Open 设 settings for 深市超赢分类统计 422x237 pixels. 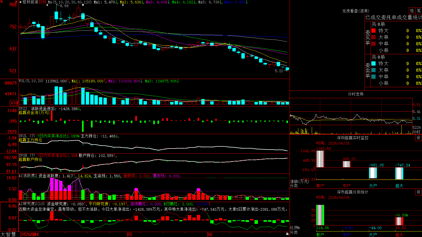[419, 192]
